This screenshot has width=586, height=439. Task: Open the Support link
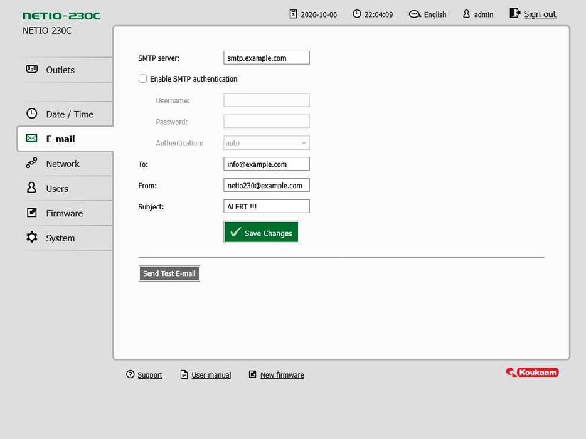(150, 375)
